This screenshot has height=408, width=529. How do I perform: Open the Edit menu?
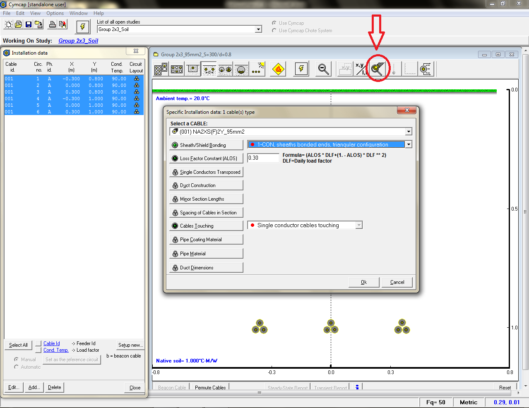pyautogui.click(x=20, y=13)
